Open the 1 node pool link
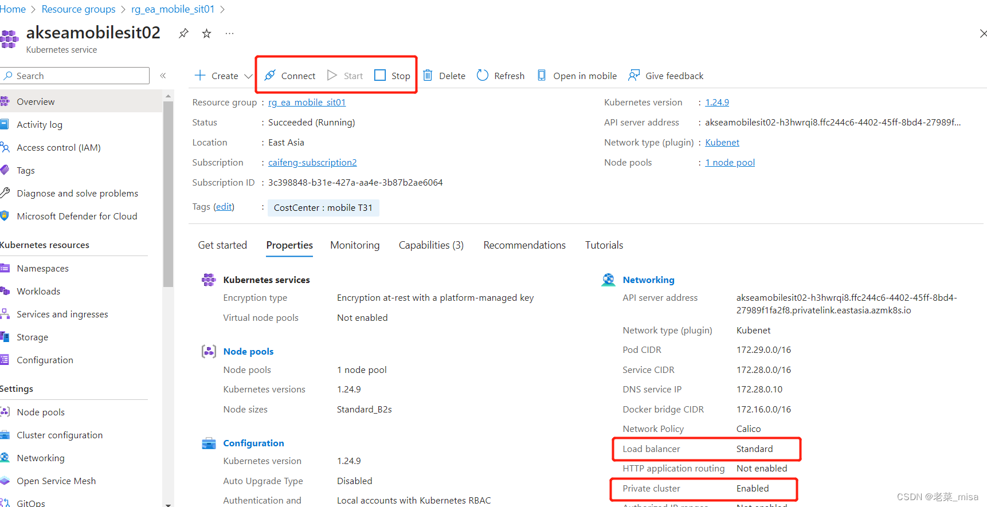 730,162
